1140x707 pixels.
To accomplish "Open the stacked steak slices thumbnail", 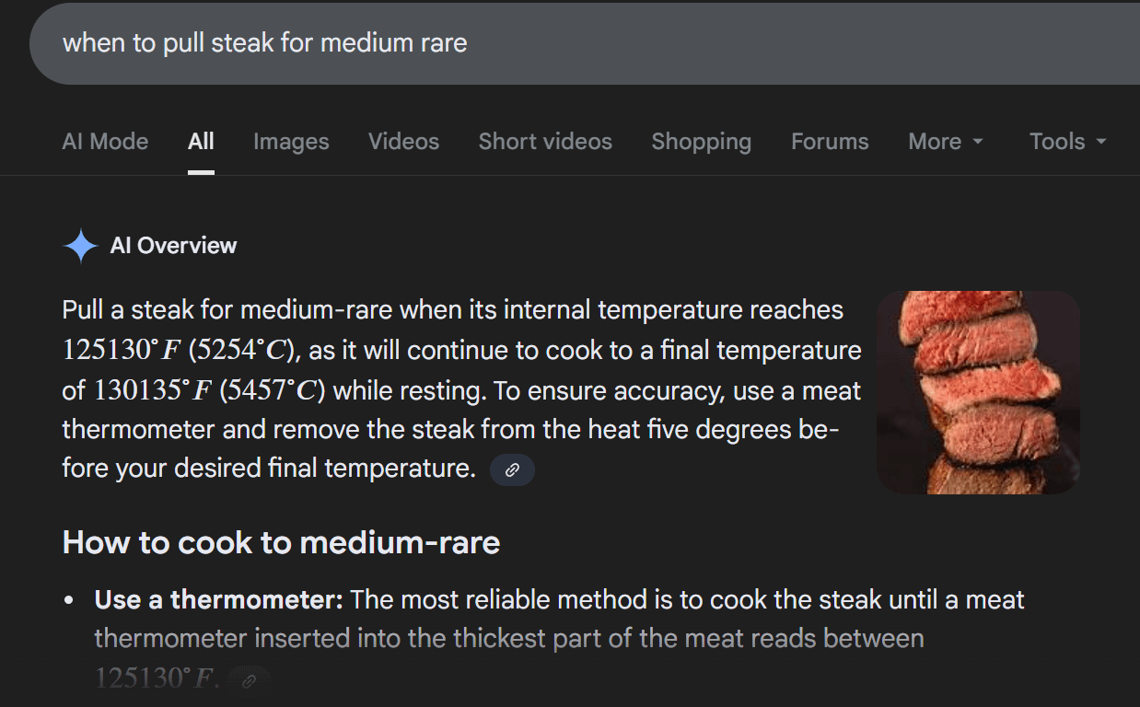I will (x=978, y=392).
